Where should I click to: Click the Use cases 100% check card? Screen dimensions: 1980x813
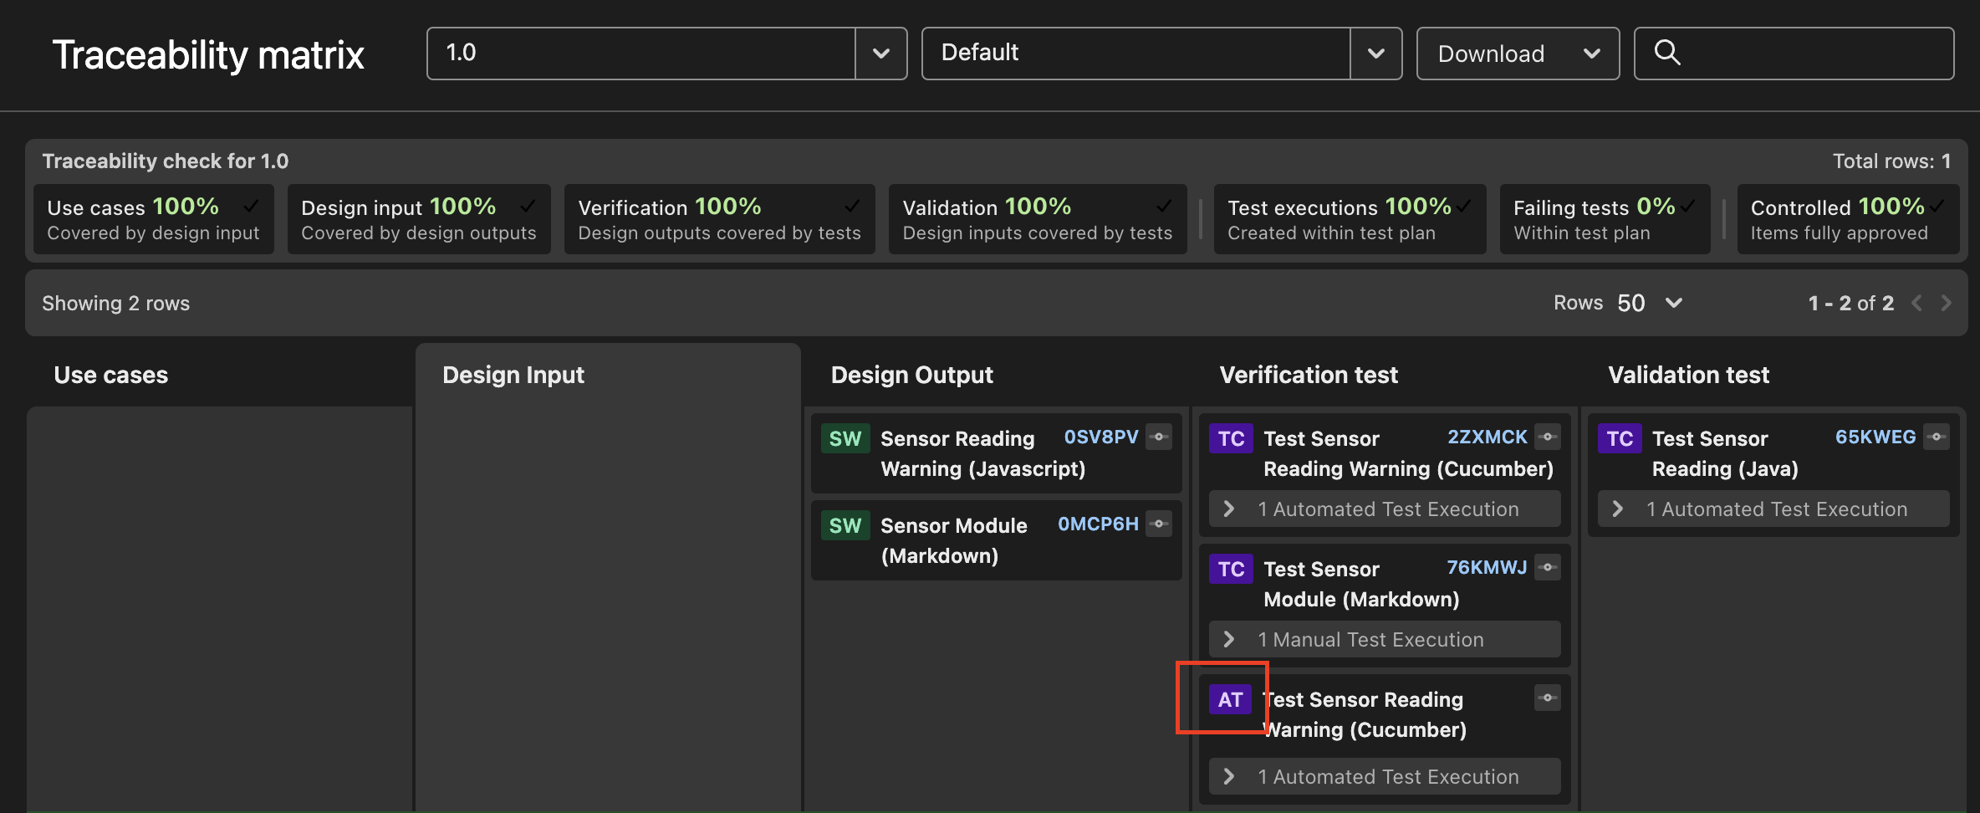tap(154, 219)
